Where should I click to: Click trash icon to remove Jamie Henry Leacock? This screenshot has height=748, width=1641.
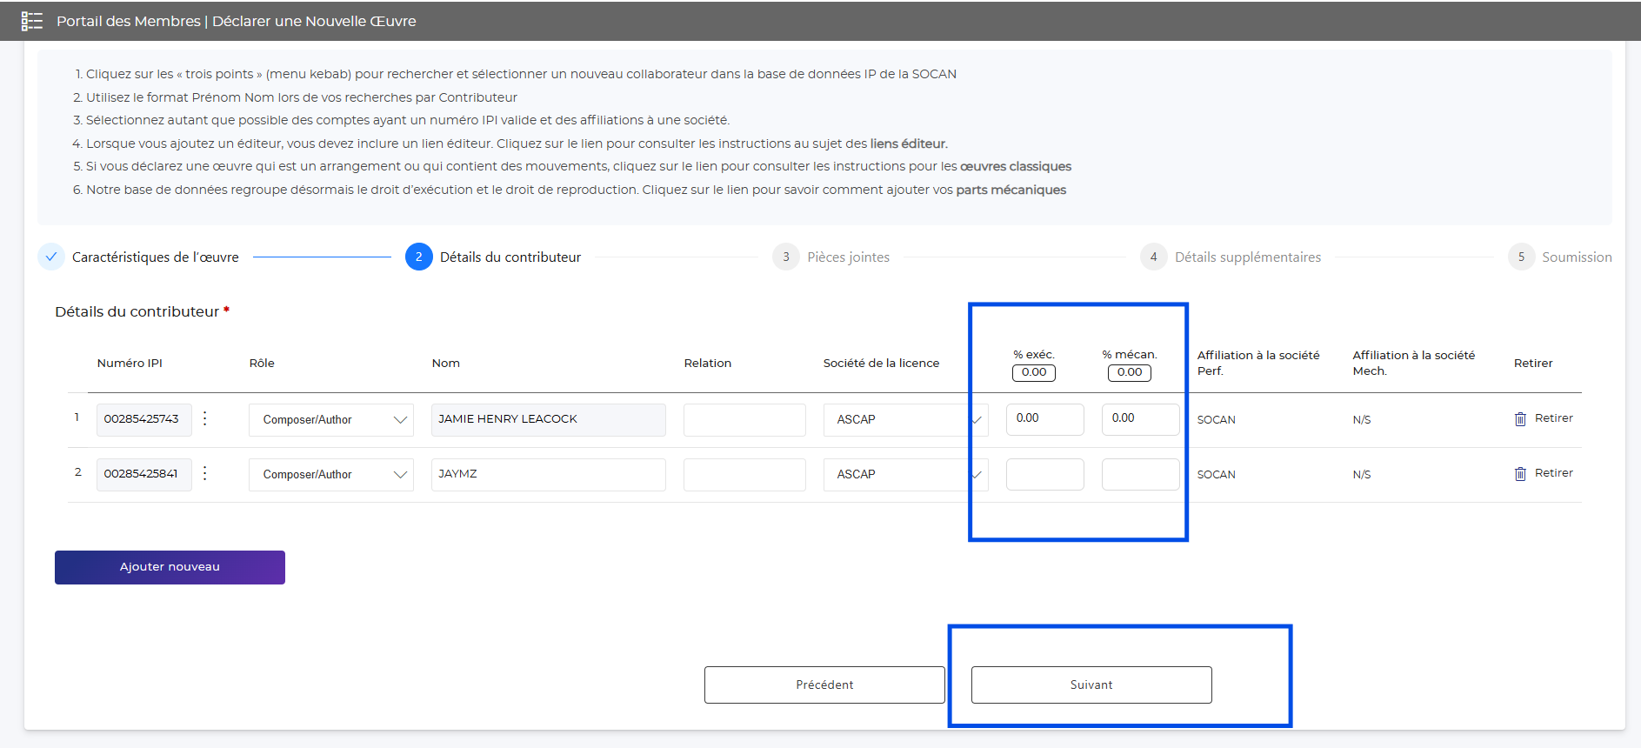[x=1520, y=419]
